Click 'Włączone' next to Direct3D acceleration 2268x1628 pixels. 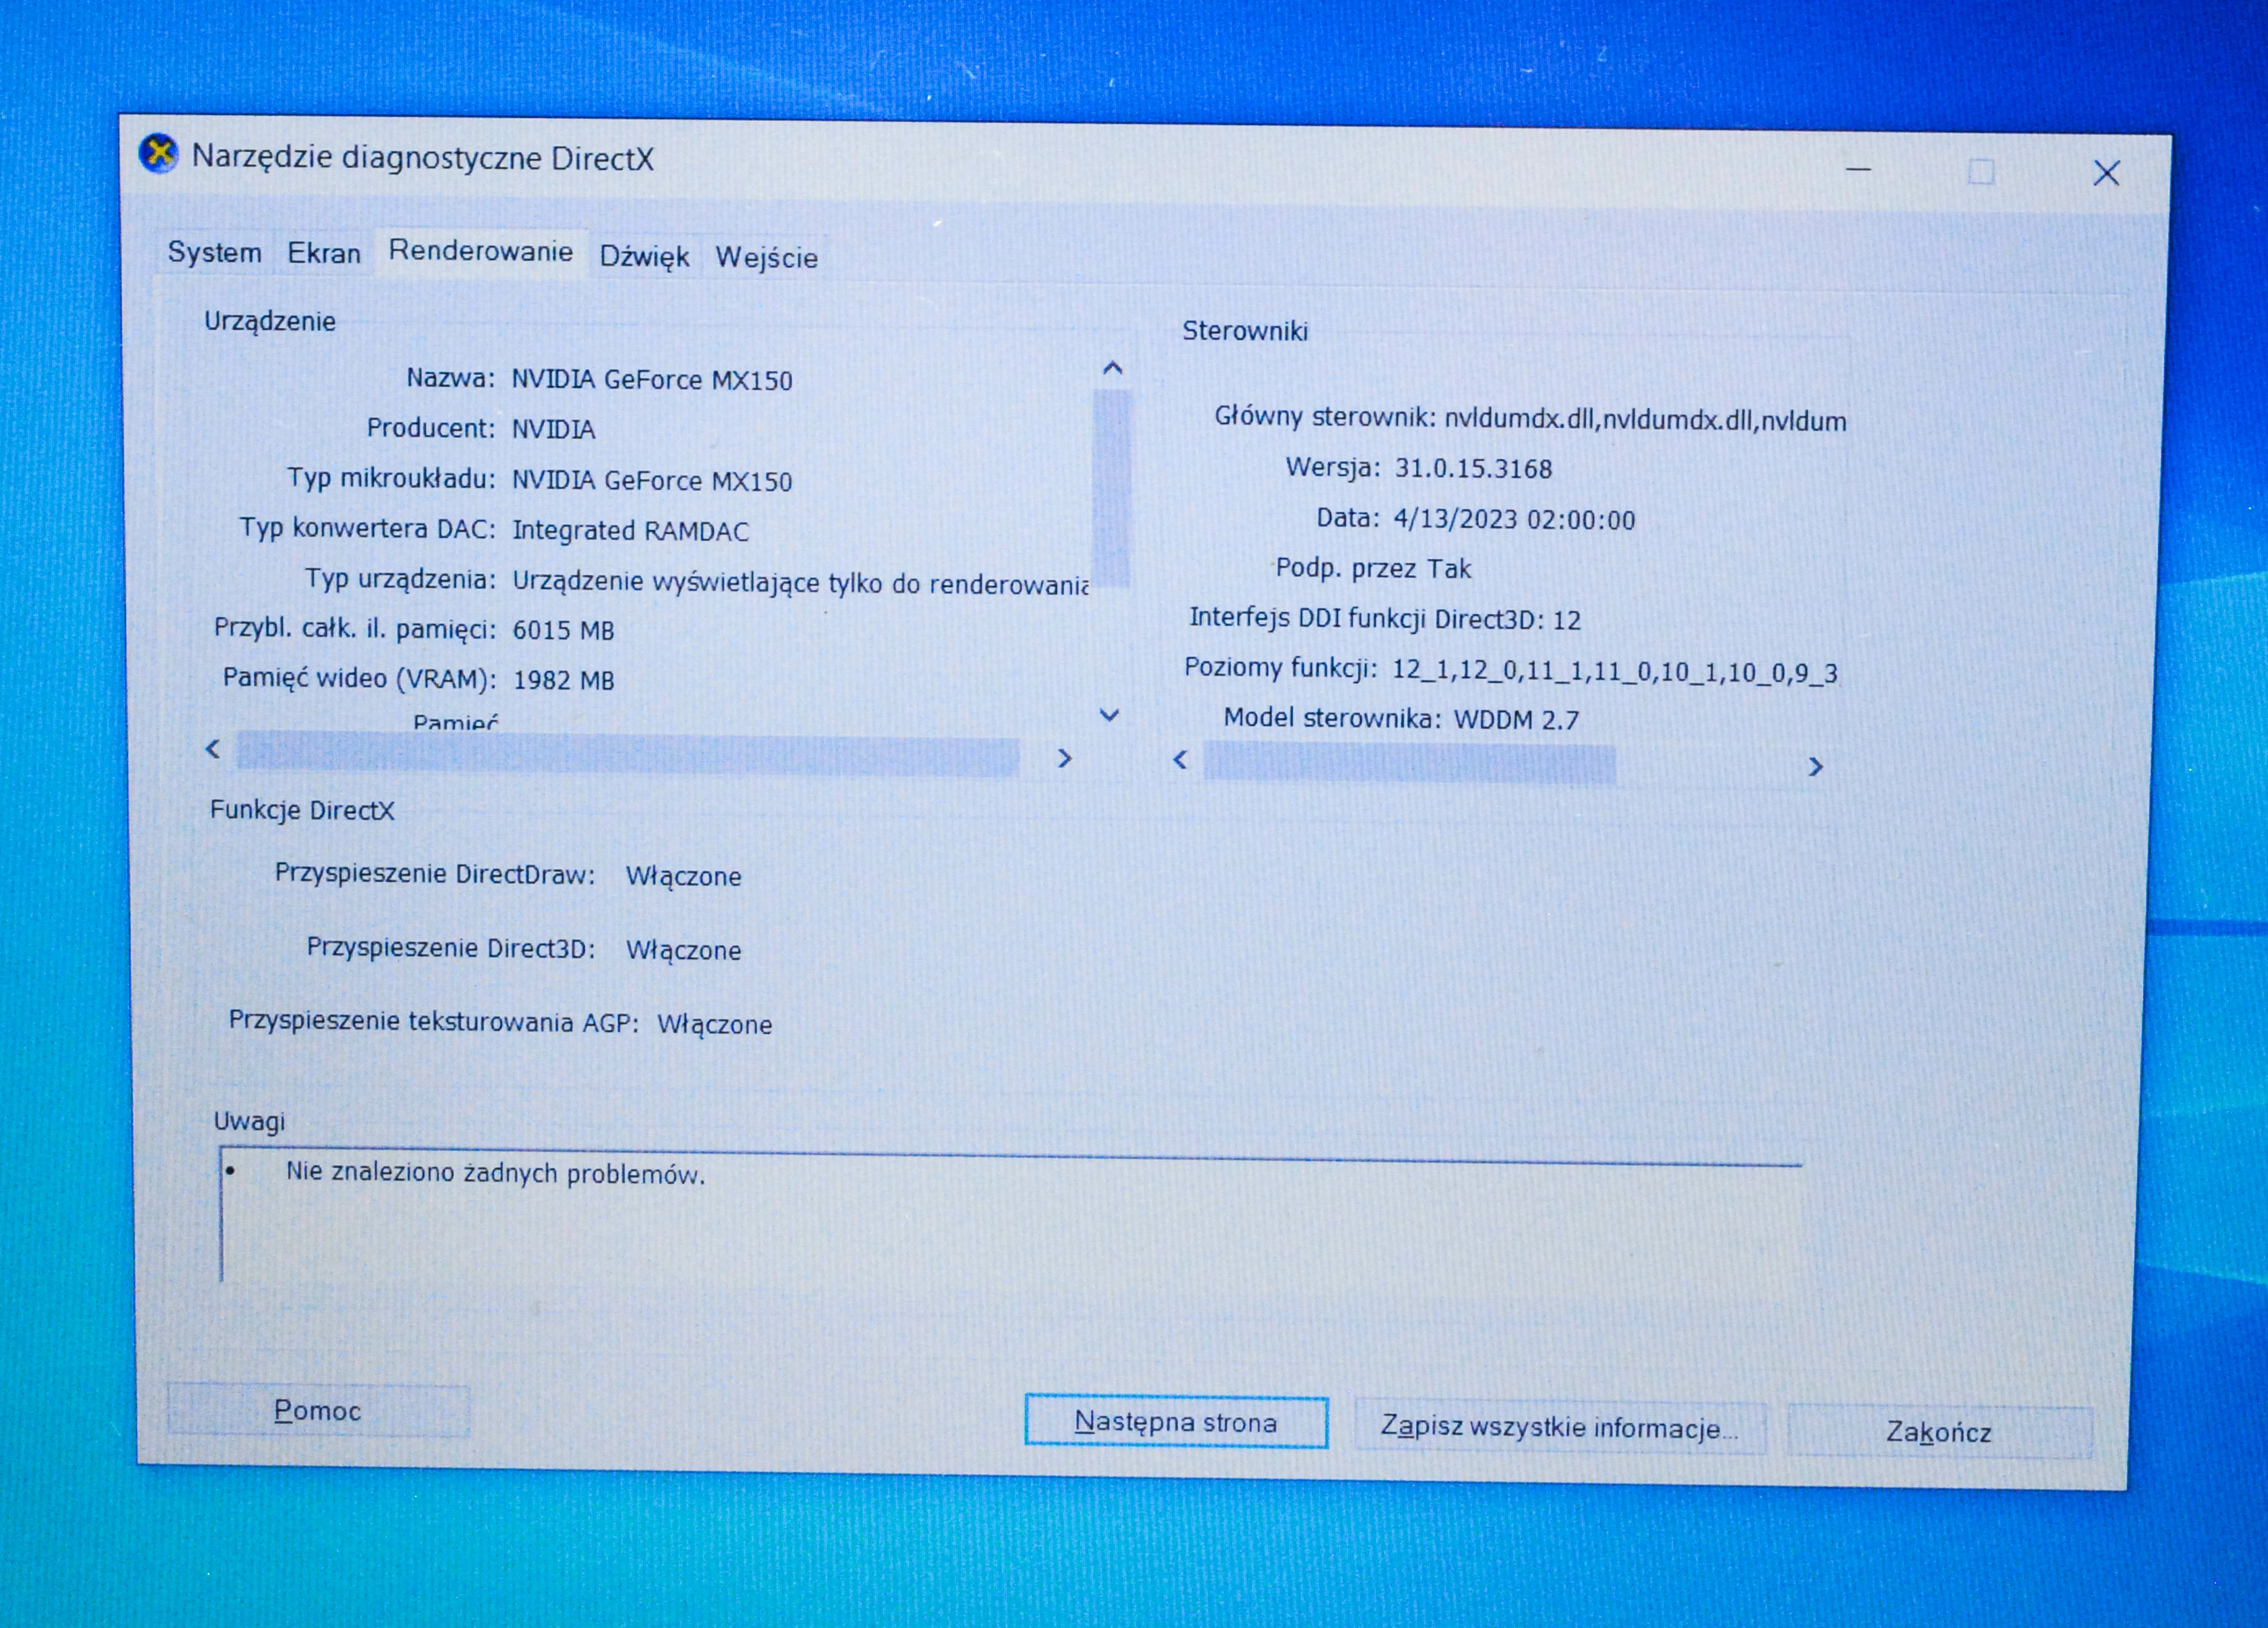tap(684, 950)
